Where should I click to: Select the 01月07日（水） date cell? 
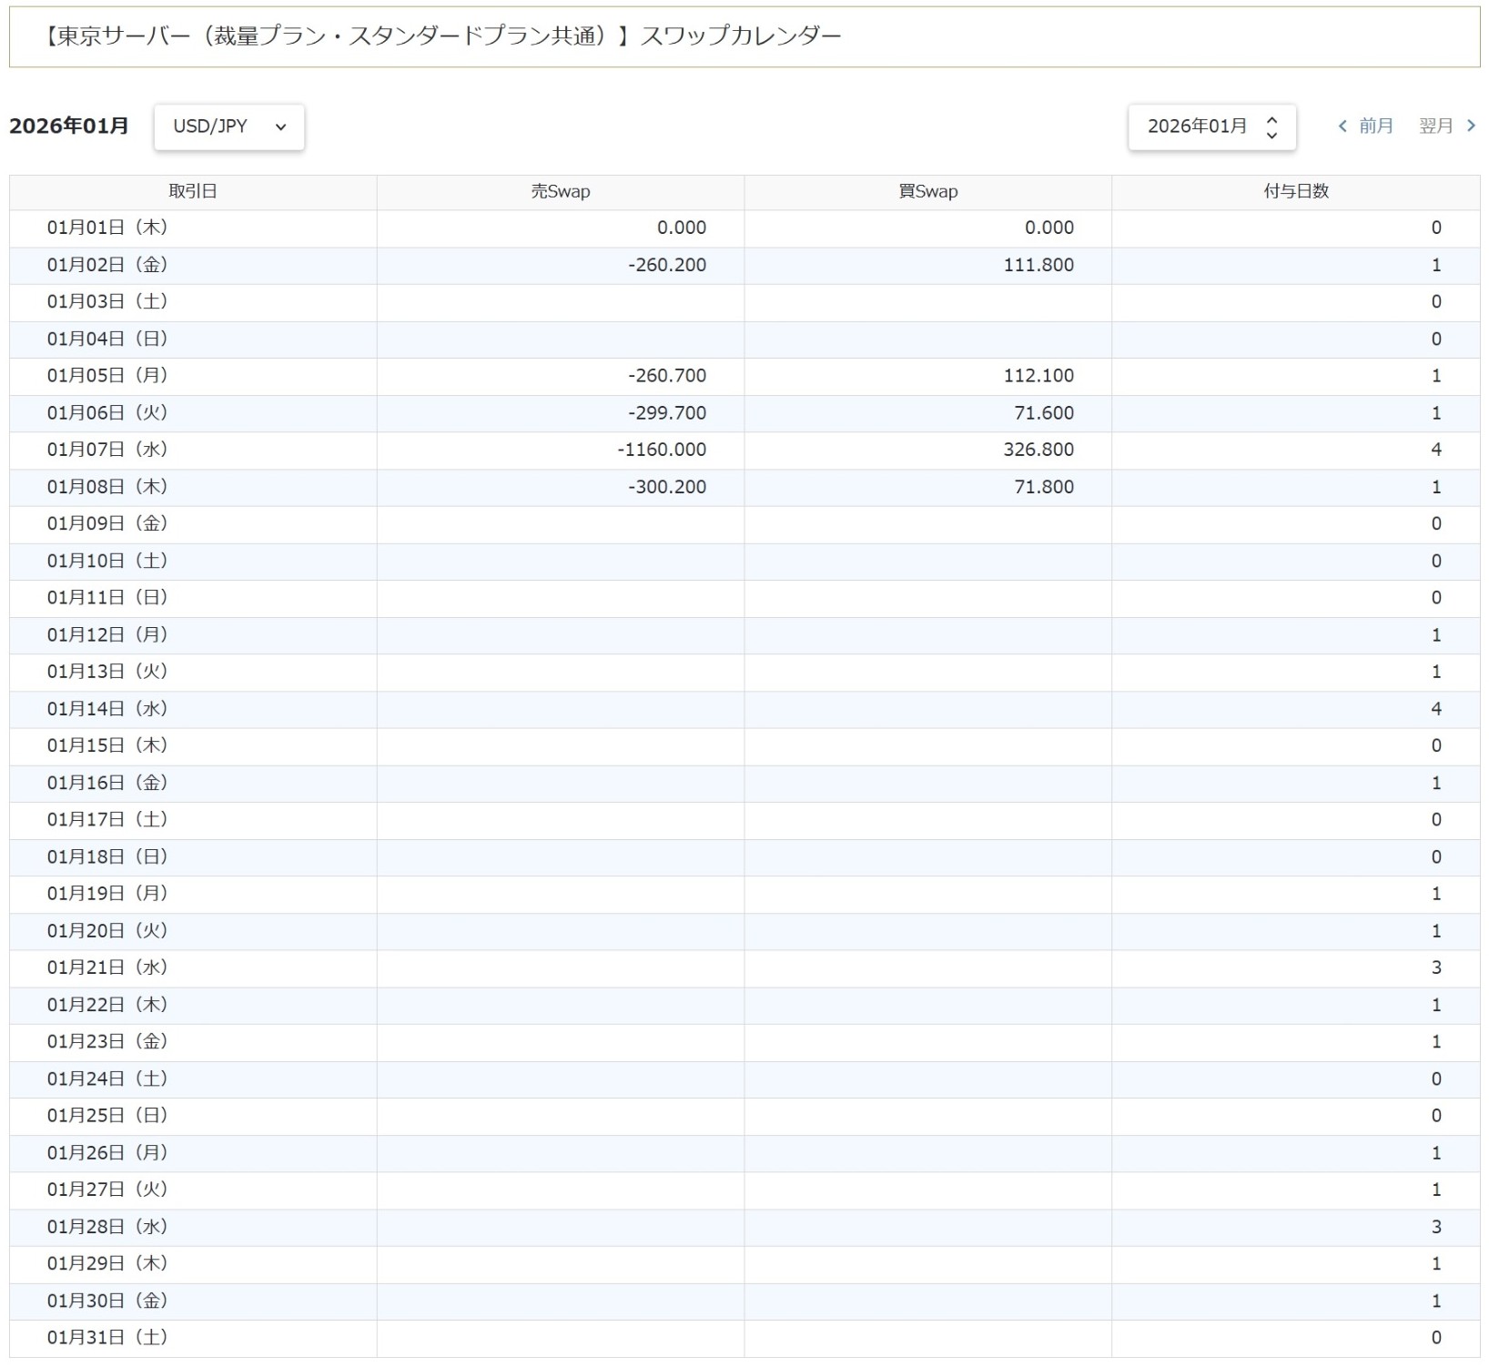(x=193, y=451)
